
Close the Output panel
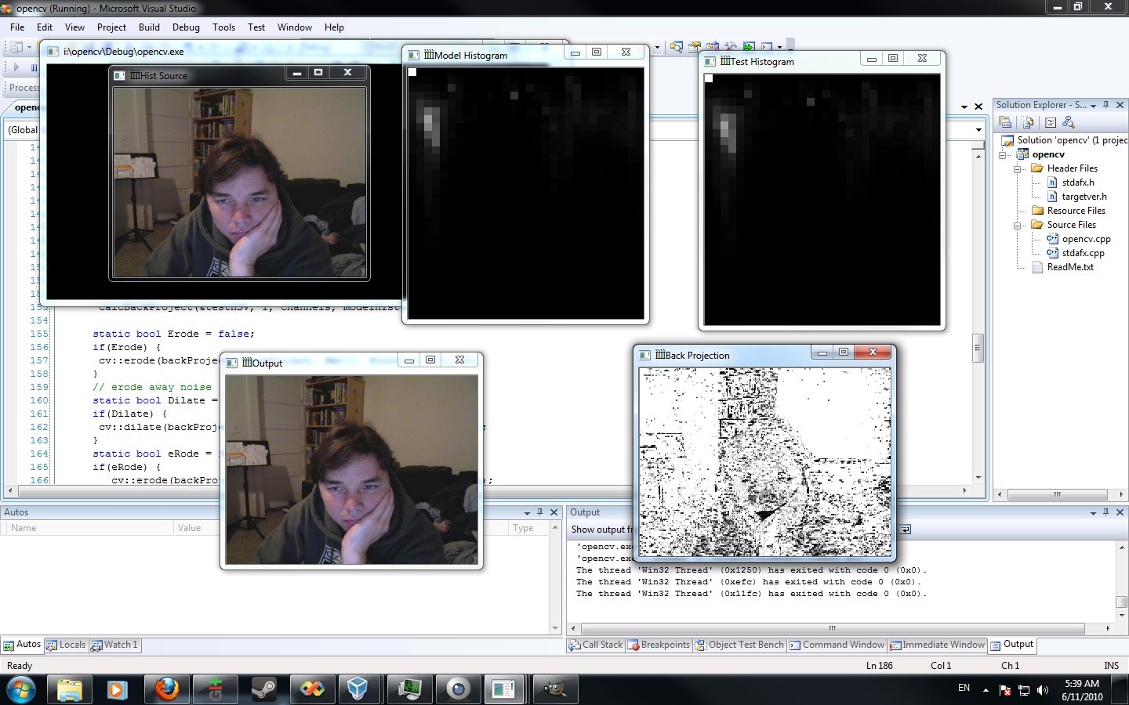tap(1120, 512)
